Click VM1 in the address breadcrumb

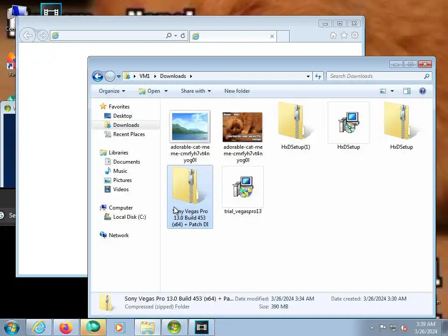click(x=144, y=76)
